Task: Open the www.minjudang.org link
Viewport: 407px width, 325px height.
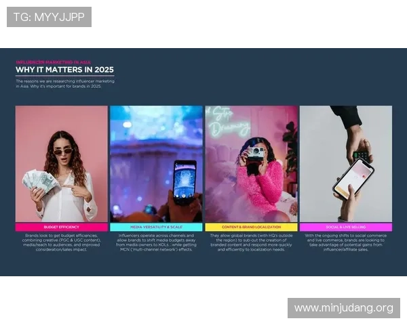Action: [x=343, y=308]
